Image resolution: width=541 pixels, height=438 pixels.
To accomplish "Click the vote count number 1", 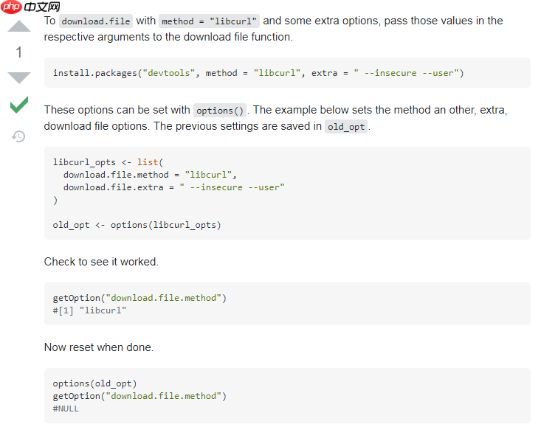I will tap(19, 52).
